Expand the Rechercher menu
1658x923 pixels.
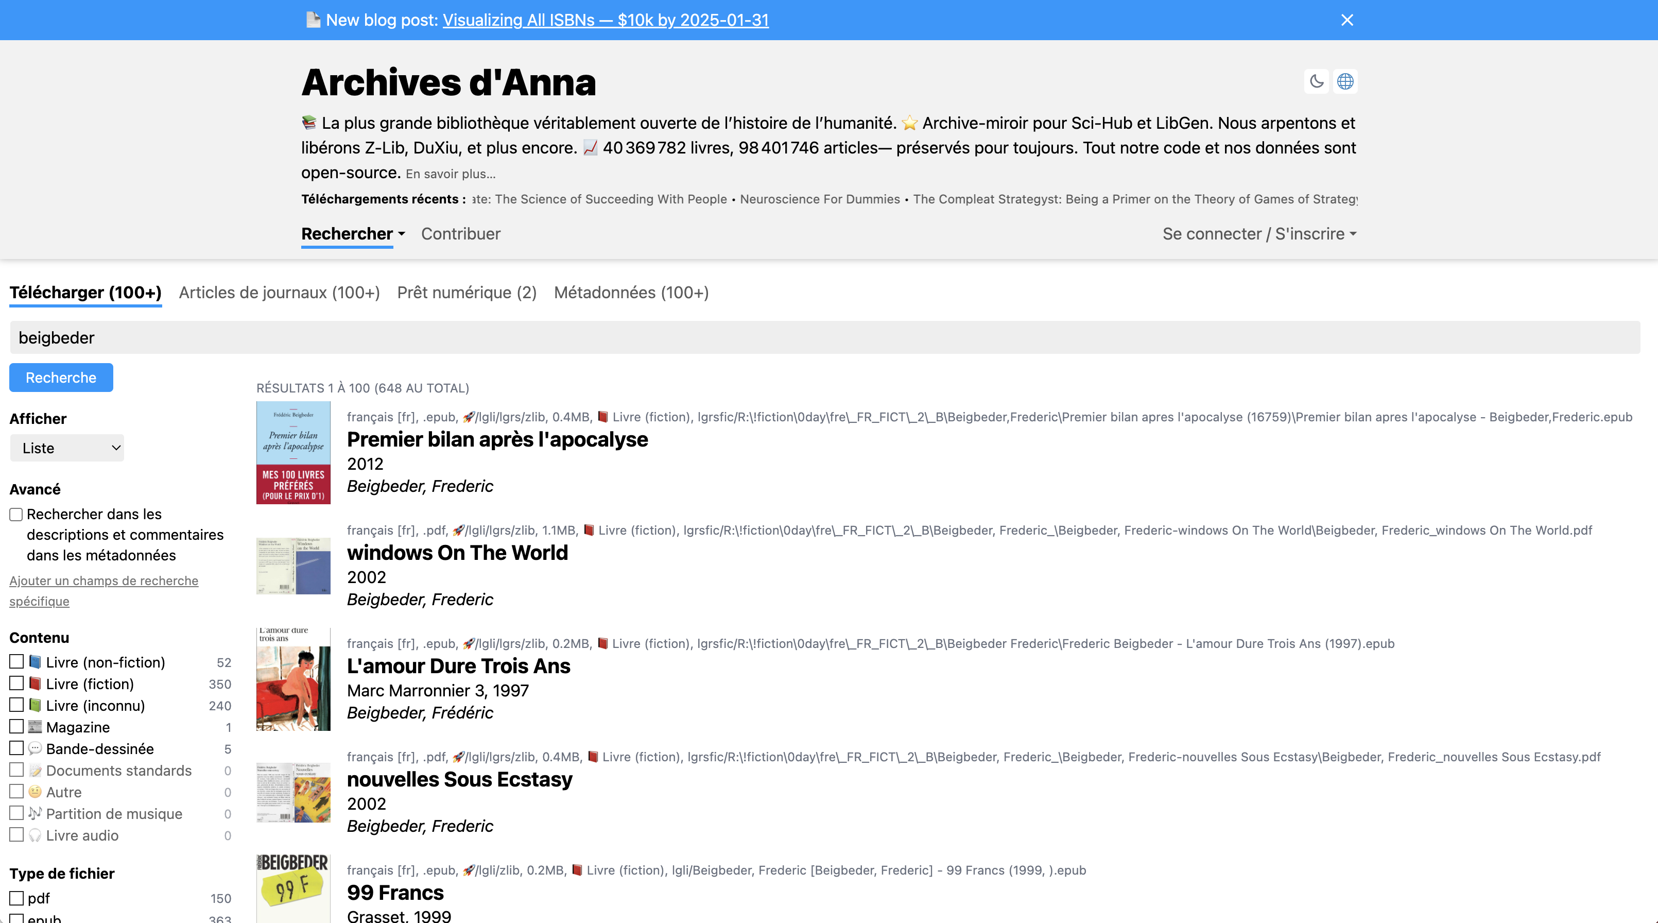(x=353, y=234)
